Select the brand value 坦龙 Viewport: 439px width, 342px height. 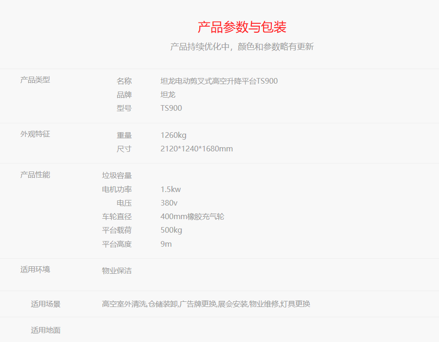click(x=168, y=95)
